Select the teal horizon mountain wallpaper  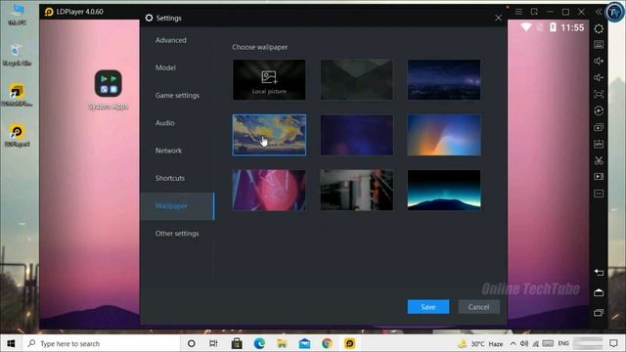click(x=444, y=190)
